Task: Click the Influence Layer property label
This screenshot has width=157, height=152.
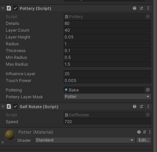Action: (x=21, y=74)
